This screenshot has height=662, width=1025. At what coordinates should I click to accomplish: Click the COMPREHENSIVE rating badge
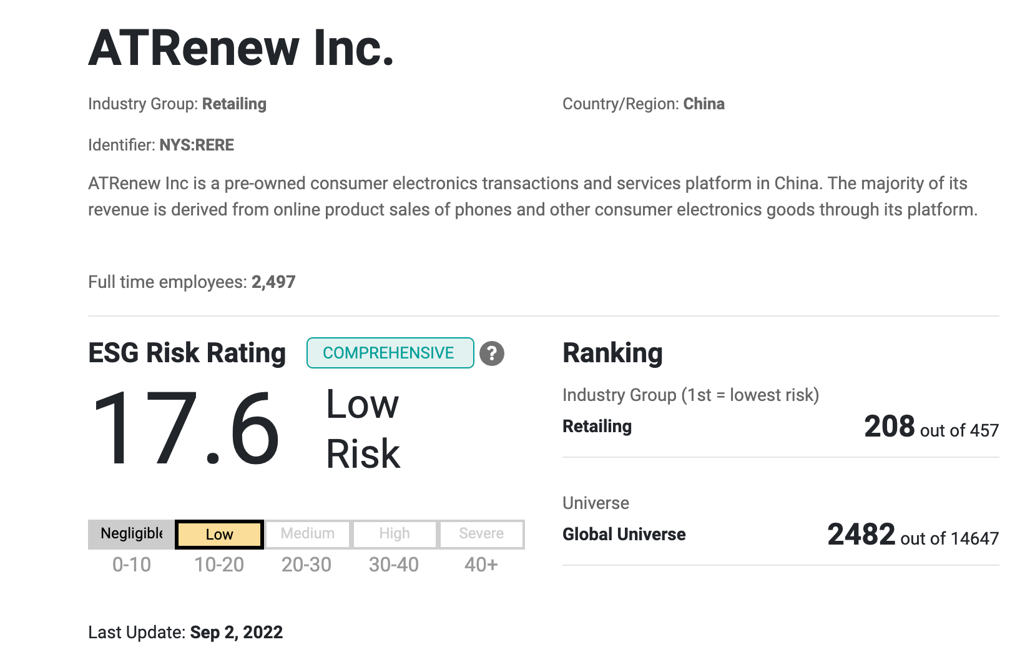390,353
